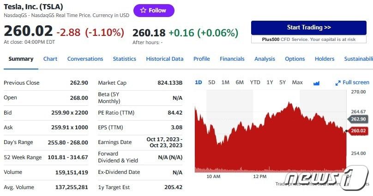The height and width of the screenshot is (196, 373).
Task: Switch to the Chart tab
Action: (x=50, y=59)
